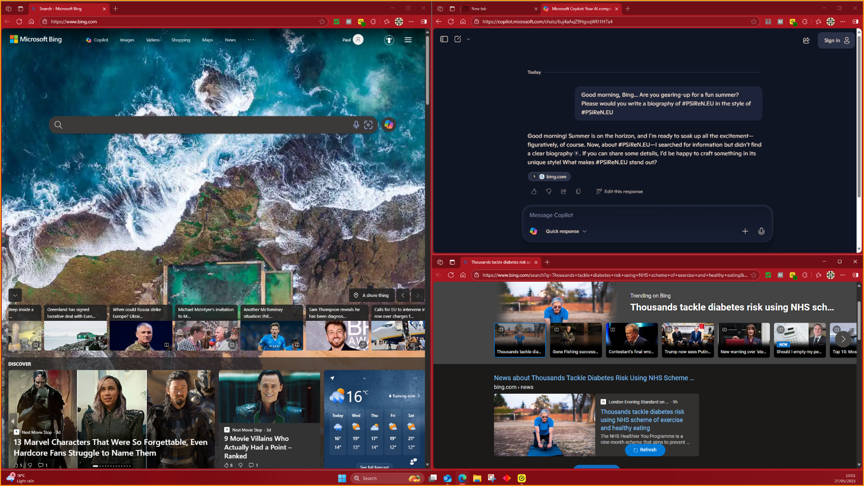This screenshot has height=486, width=864.
Task: Open Sam Thompson reveals news thumbnail
Action: 337,328
